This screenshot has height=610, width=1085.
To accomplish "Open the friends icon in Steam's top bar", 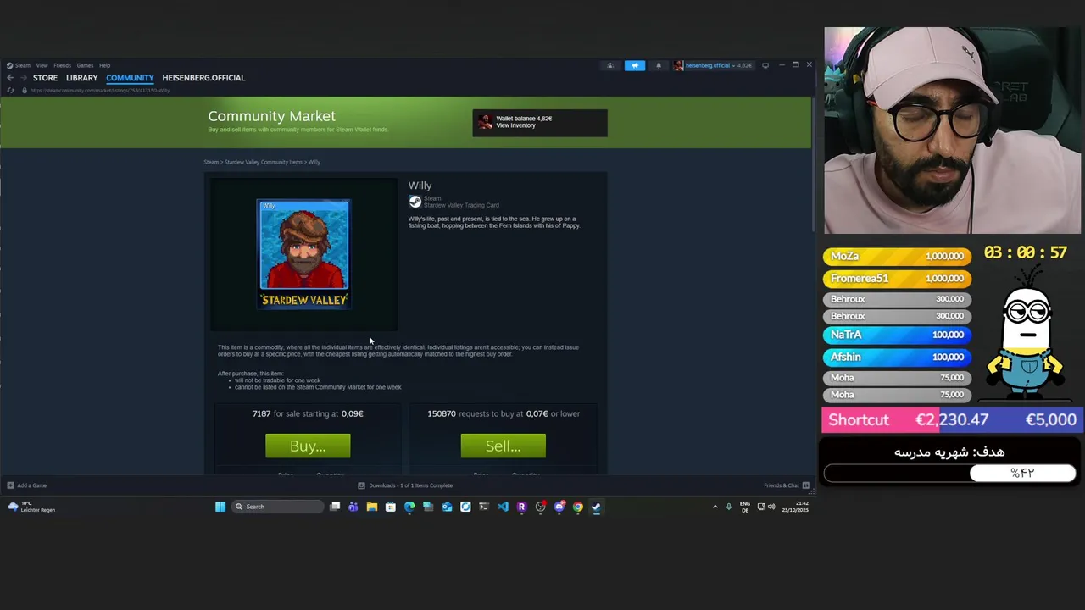I will [x=610, y=65].
